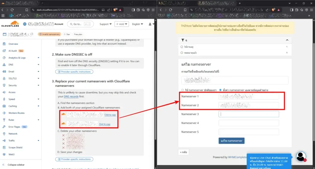Image resolution: width=315 pixels, height=169 pixels.
Task: Expand the Speed section arrow
Action: click(38, 99)
